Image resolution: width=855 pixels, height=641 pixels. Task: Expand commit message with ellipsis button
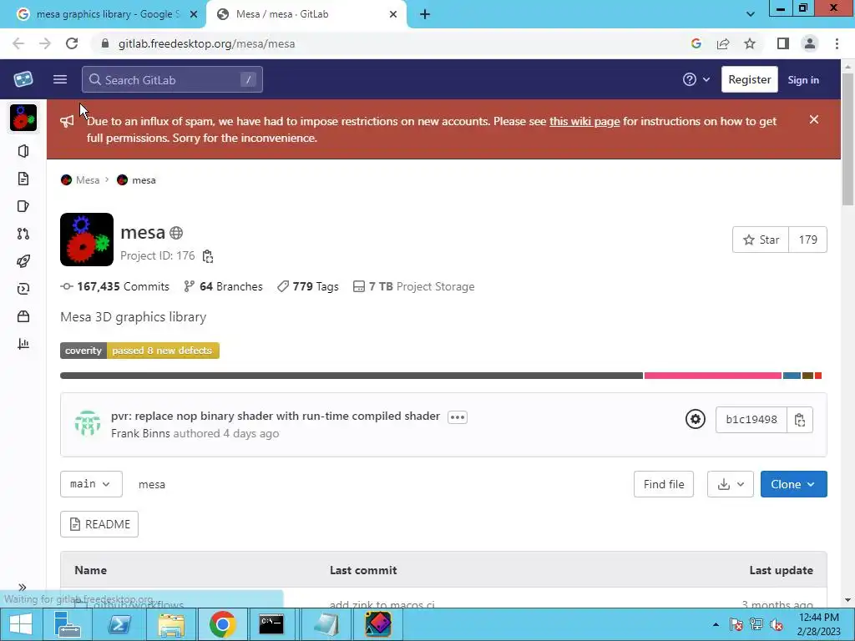457,417
